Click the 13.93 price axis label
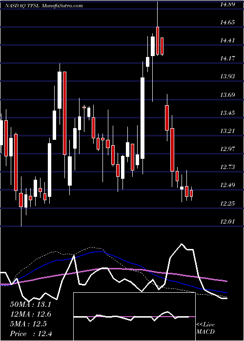Image resolution: width=244 pixels, height=341 pixels. tap(227, 76)
